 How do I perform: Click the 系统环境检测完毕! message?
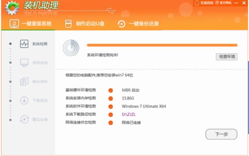(103, 55)
